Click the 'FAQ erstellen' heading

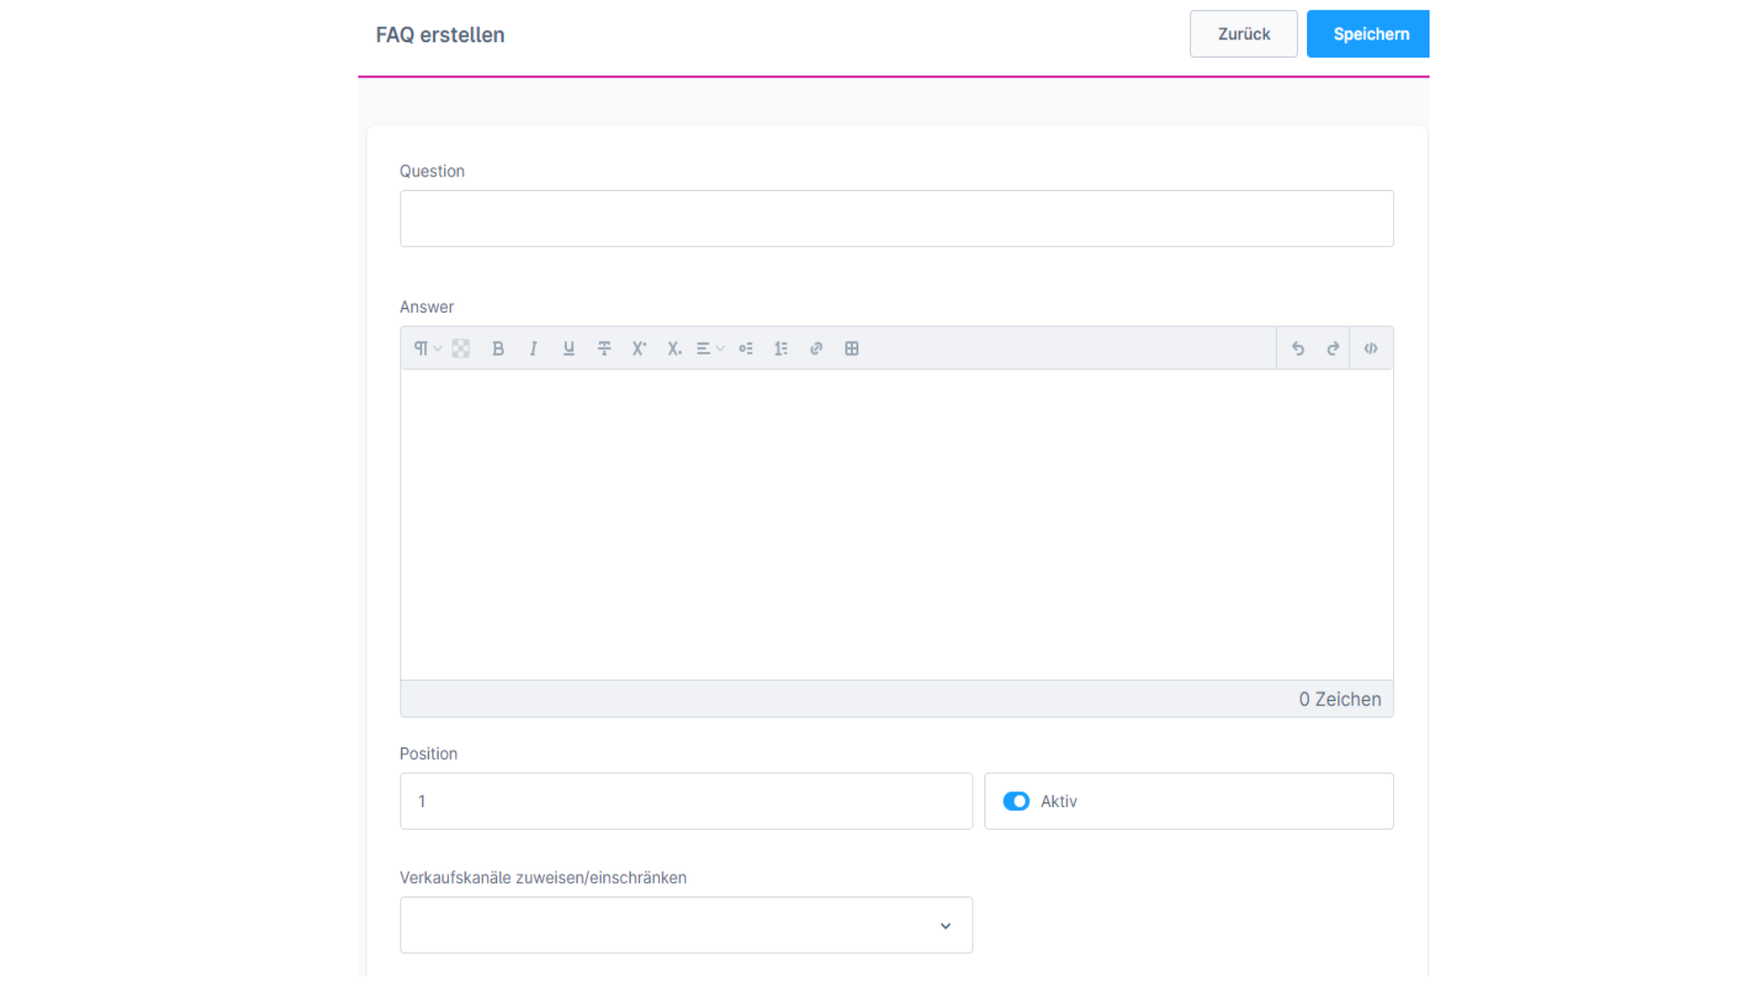click(441, 35)
